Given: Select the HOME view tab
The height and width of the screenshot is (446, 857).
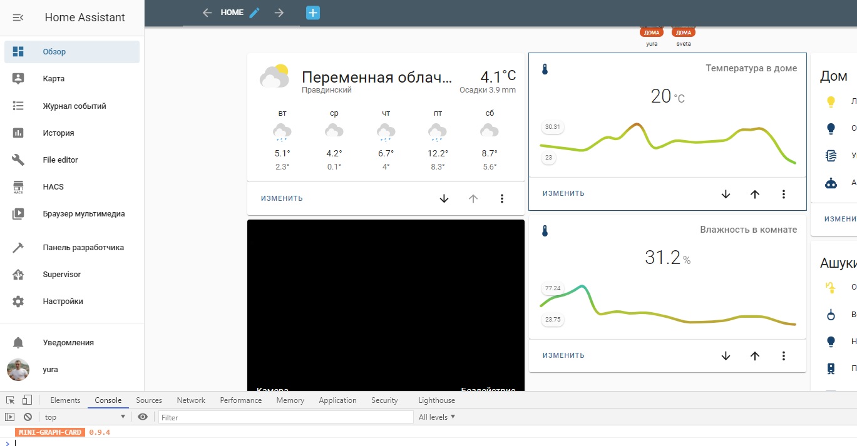Looking at the screenshot, I should point(232,13).
